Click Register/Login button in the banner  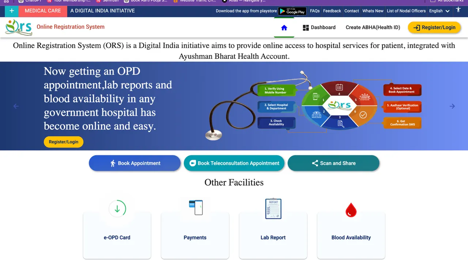coord(64,142)
